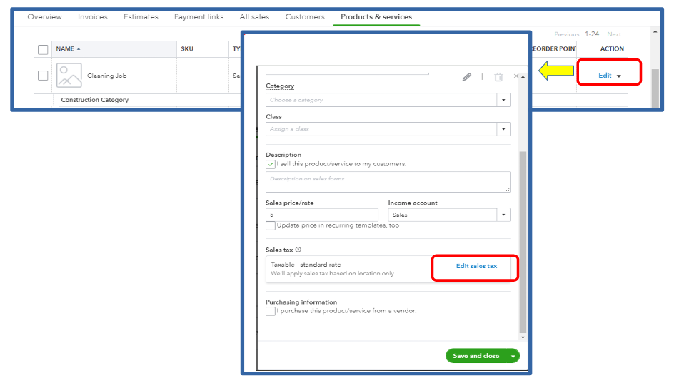
Task: Open the Category dropdown arrow
Action: pyautogui.click(x=503, y=100)
